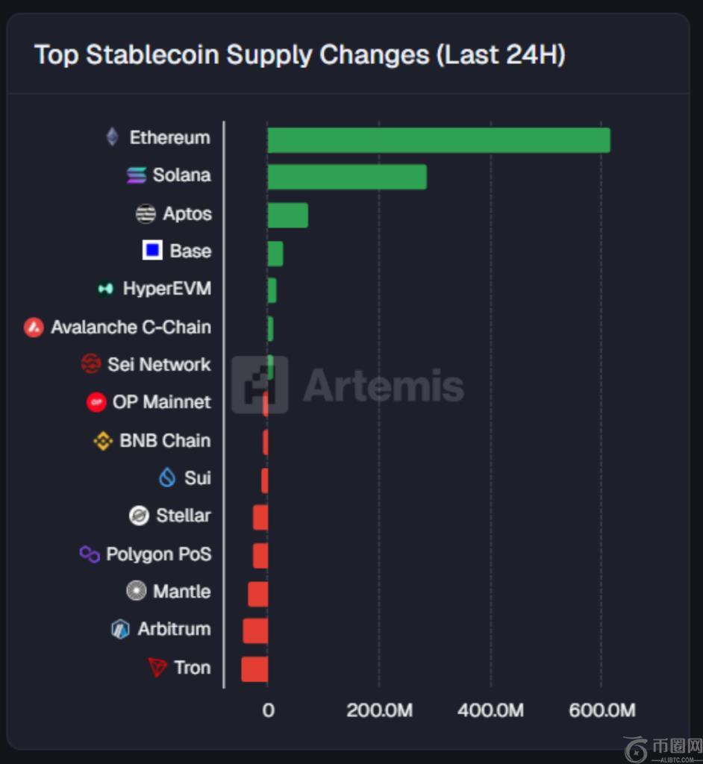Click the Aptos striped circle icon
This screenshot has height=764, width=703.
146,214
